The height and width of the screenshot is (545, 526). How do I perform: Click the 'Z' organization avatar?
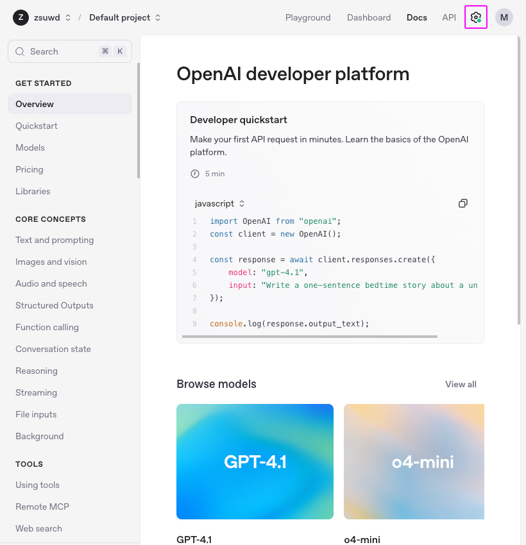(x=21, y=17)
